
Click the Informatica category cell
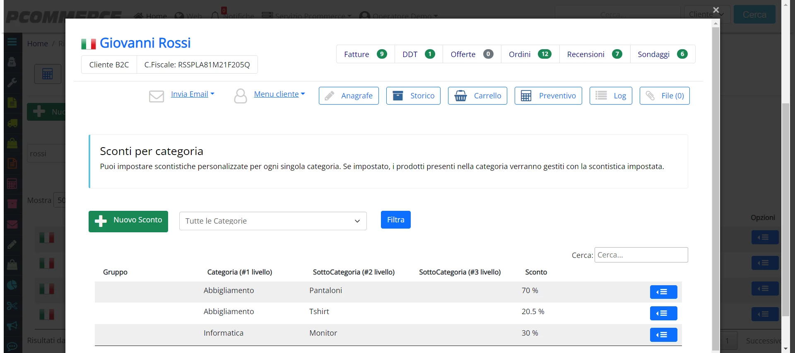(224, 333)
